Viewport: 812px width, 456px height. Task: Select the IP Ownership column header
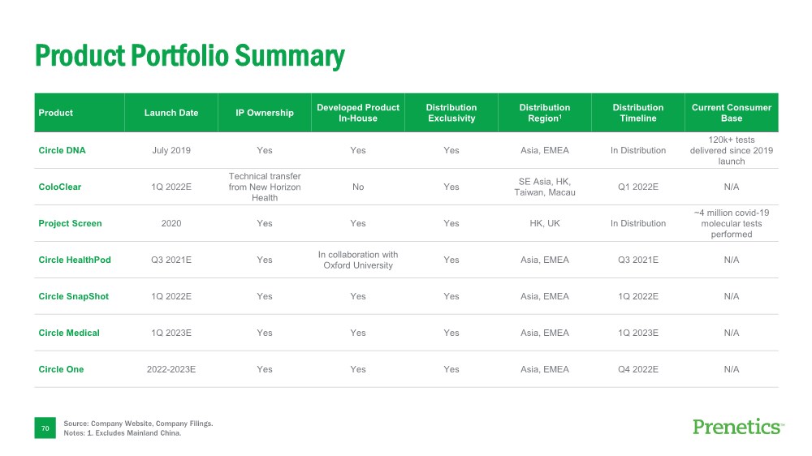(265, 113)
